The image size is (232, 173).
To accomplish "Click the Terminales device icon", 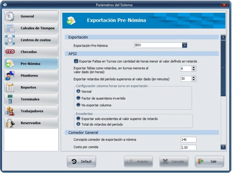I will [x=10, y=99].
